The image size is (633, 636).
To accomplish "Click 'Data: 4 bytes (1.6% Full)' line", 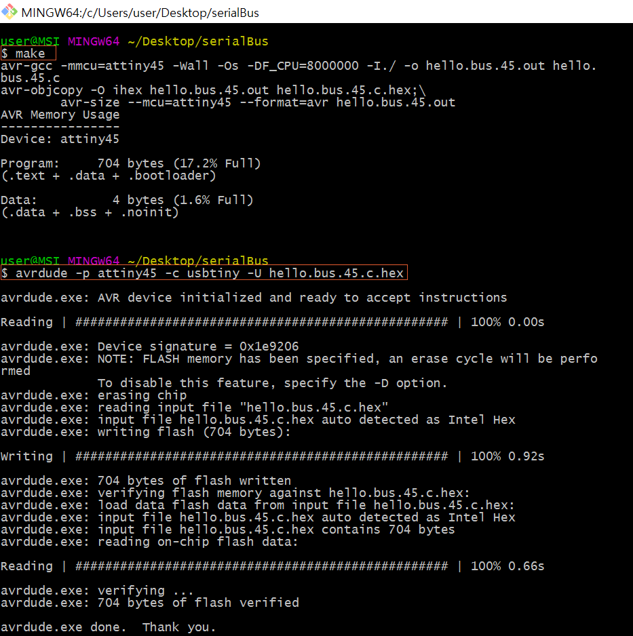I will coord(127,200).
